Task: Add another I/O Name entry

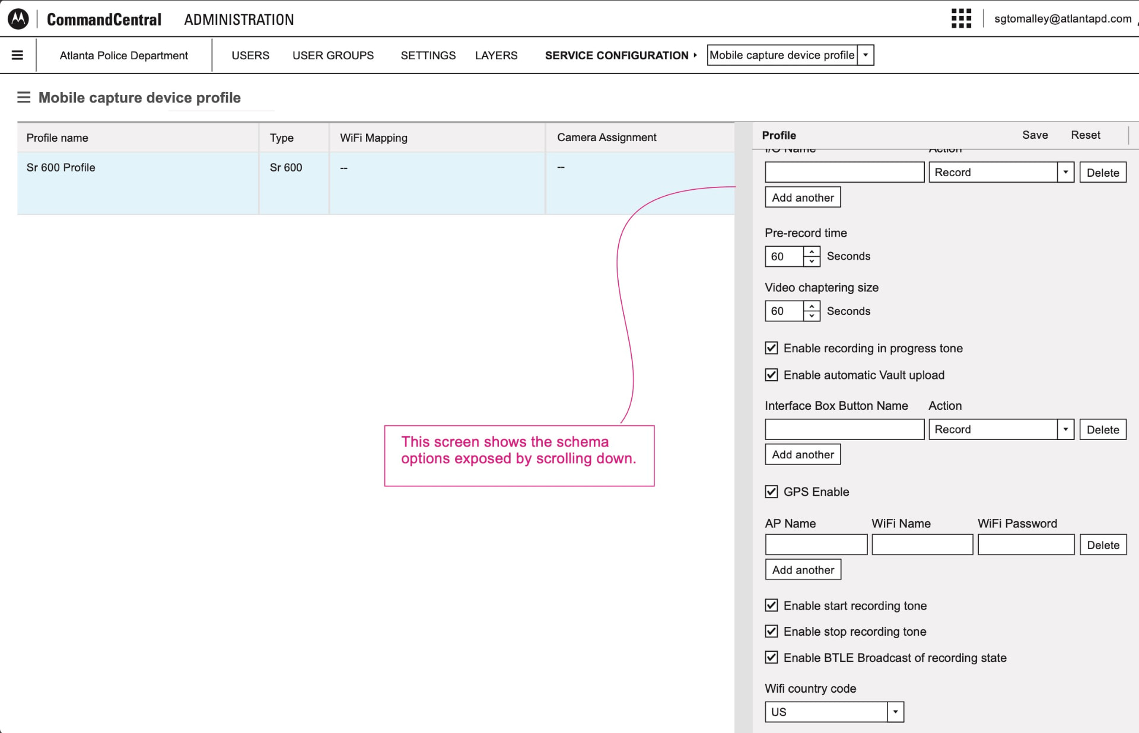Action: pyautogui.click(x=803, y=197)
